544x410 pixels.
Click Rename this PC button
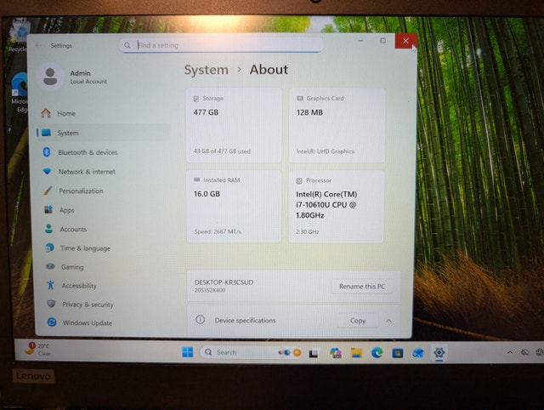click(x=362, y=286)
